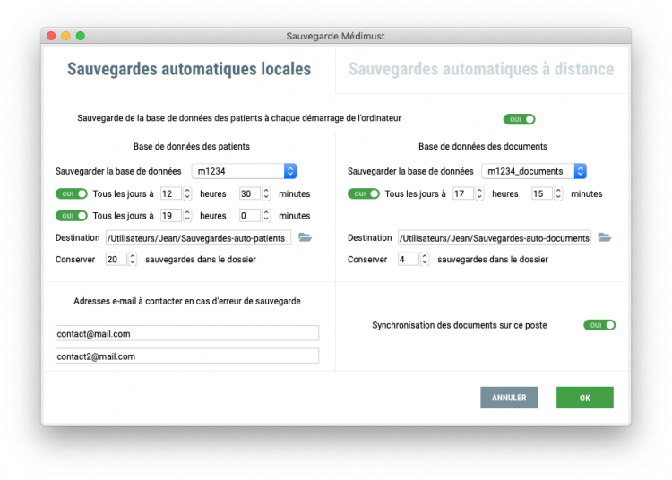Adjust the 12 hours stepper arrows
This screenshot has height=480, width=672.
pos(187,193)
